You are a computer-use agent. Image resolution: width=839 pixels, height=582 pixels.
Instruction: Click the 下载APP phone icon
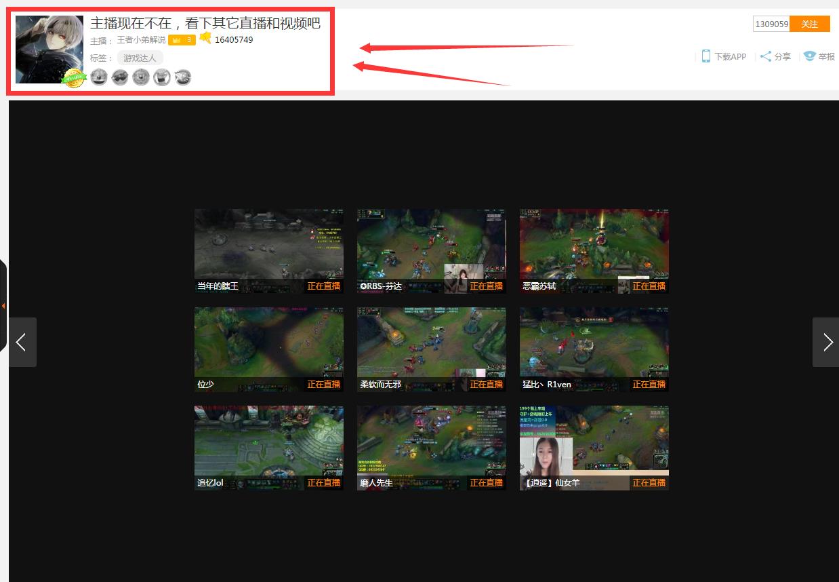(705, 56)
